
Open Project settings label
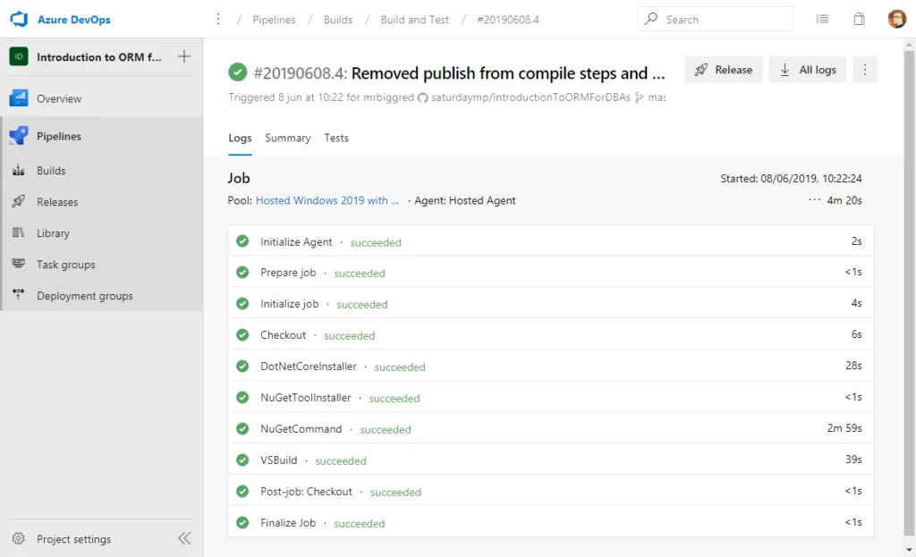pyautogui.click(x=73, y=539)
